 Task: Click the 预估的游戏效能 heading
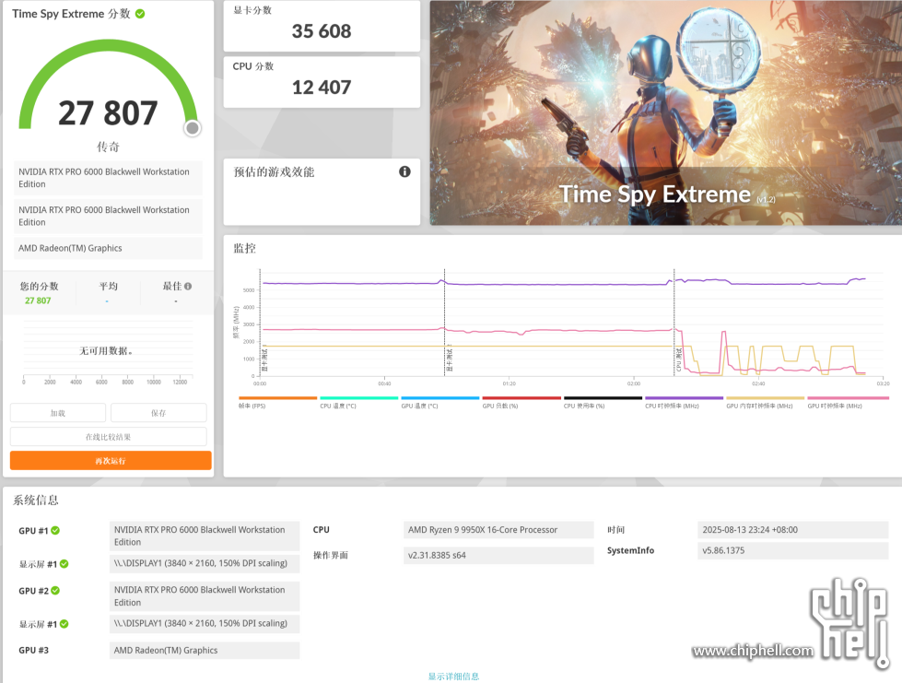tap(274, 171)
